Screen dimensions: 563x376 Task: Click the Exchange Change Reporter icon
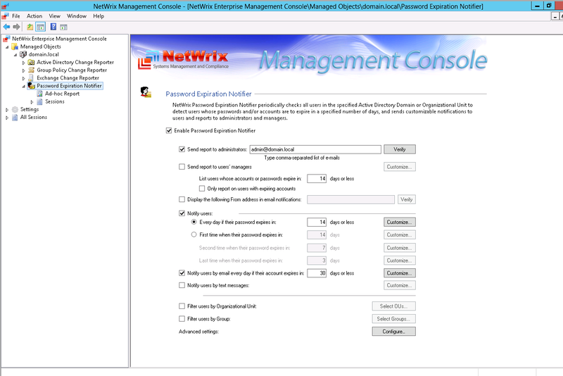coord(31,78)
